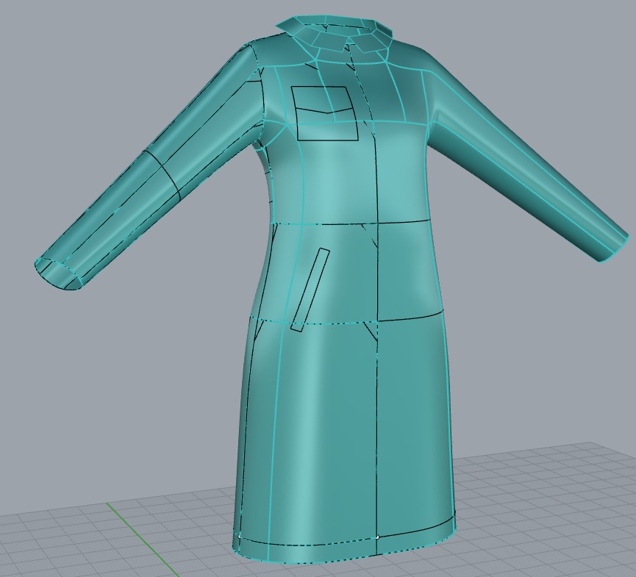Select the slanted hip welt pocket
The image size is (636, 577).
[310, 290]
